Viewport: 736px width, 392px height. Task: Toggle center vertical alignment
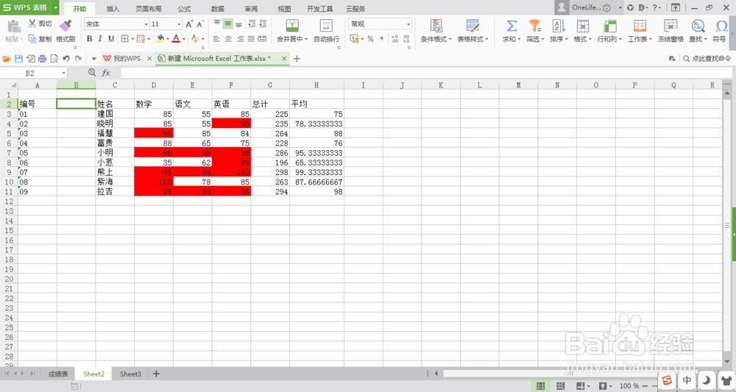click(x=227, y=24)
